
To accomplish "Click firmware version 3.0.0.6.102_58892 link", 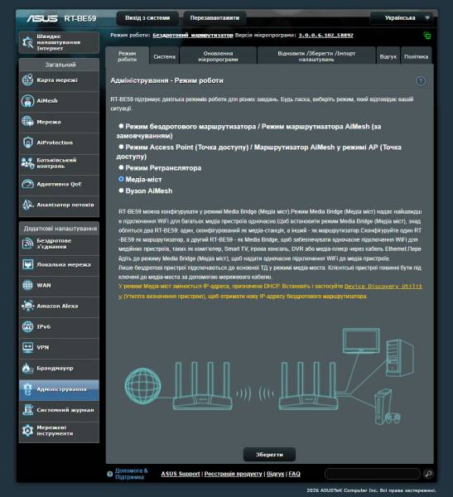I will click(x=325, y=35).
